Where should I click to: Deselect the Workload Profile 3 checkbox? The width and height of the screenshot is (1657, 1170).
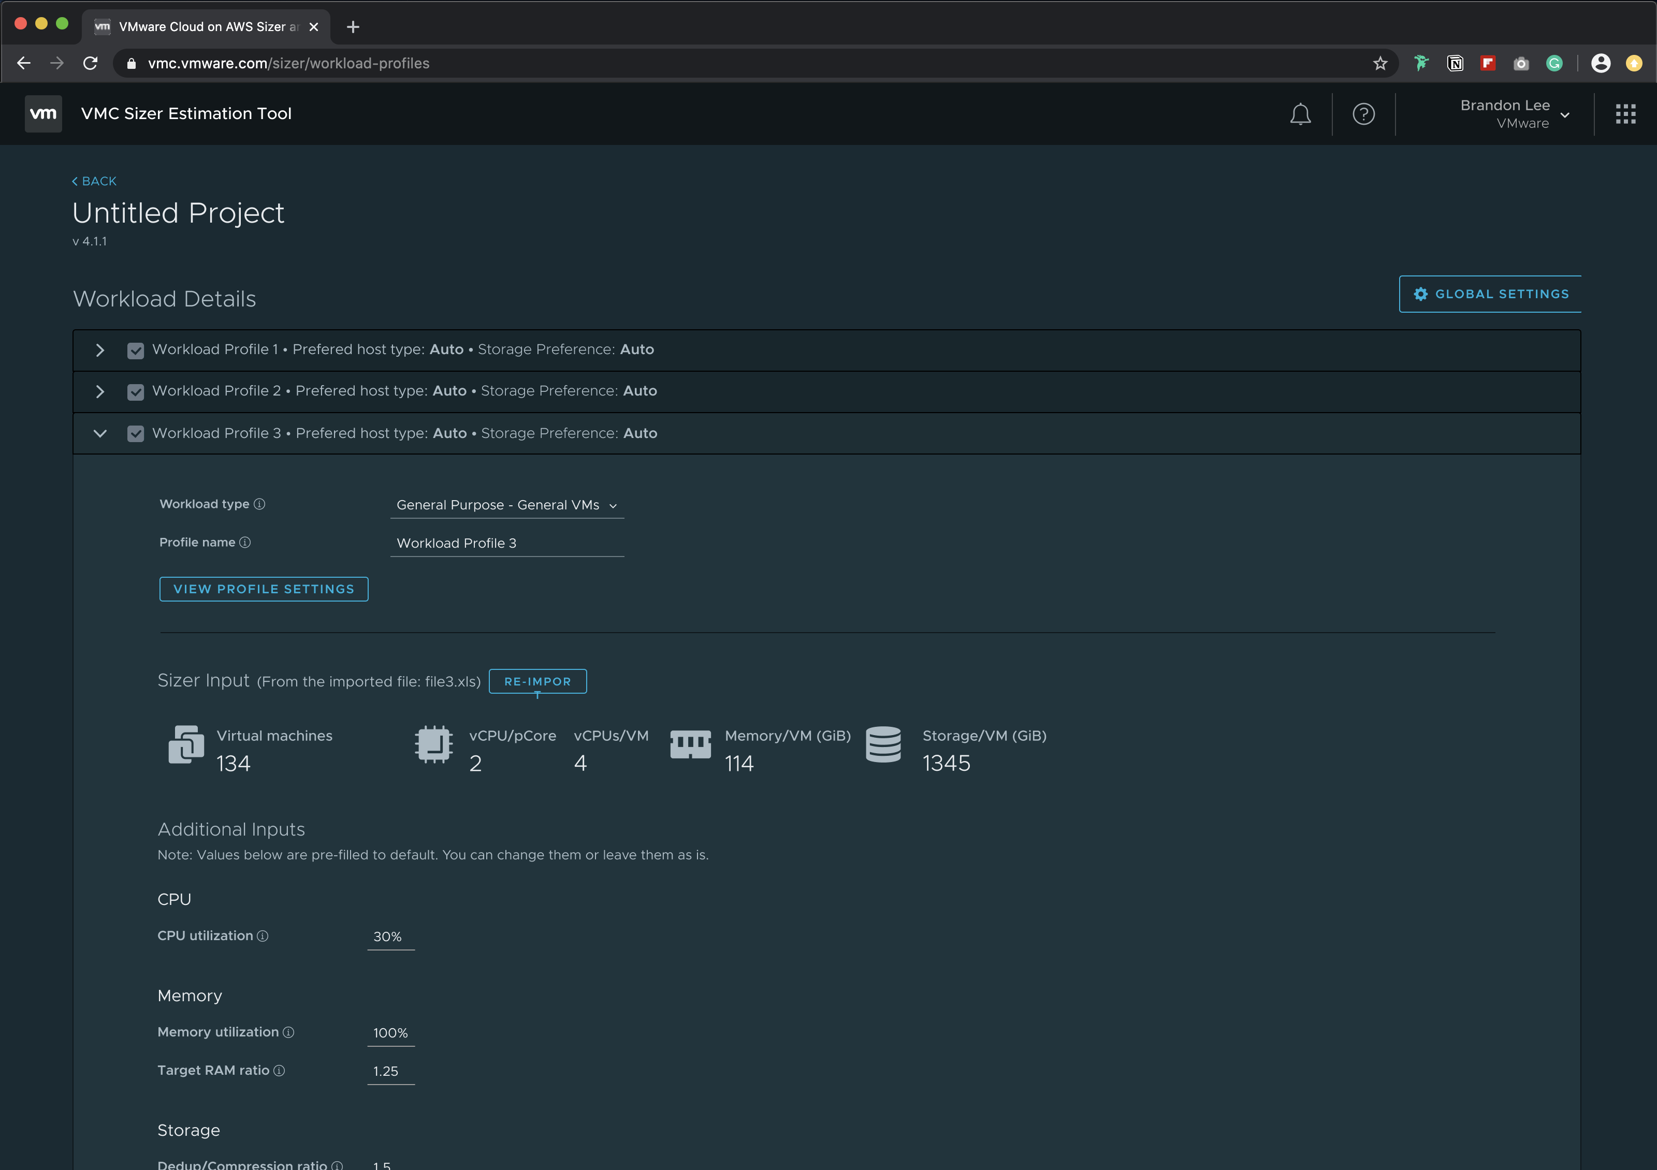point(136,433)
